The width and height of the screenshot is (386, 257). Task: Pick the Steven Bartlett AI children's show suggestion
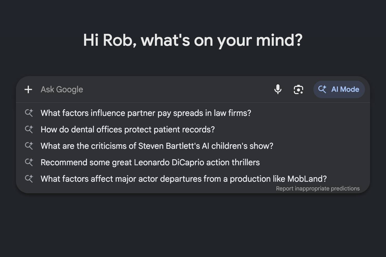[x=157, y=146]
